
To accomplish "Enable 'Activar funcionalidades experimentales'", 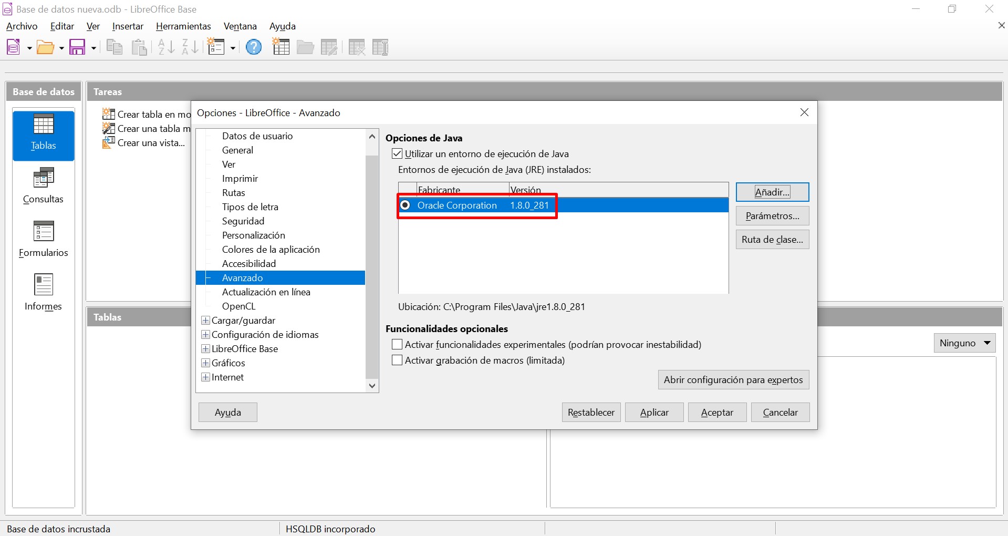I will pos(397,344).
